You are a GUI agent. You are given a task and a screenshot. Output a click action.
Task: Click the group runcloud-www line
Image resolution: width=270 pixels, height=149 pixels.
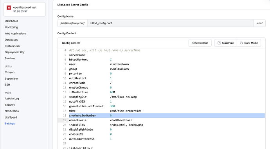(x=167, y=69)
